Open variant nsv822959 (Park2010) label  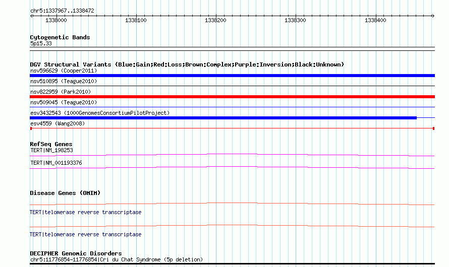pyautogui.click(x=61, y=92)
